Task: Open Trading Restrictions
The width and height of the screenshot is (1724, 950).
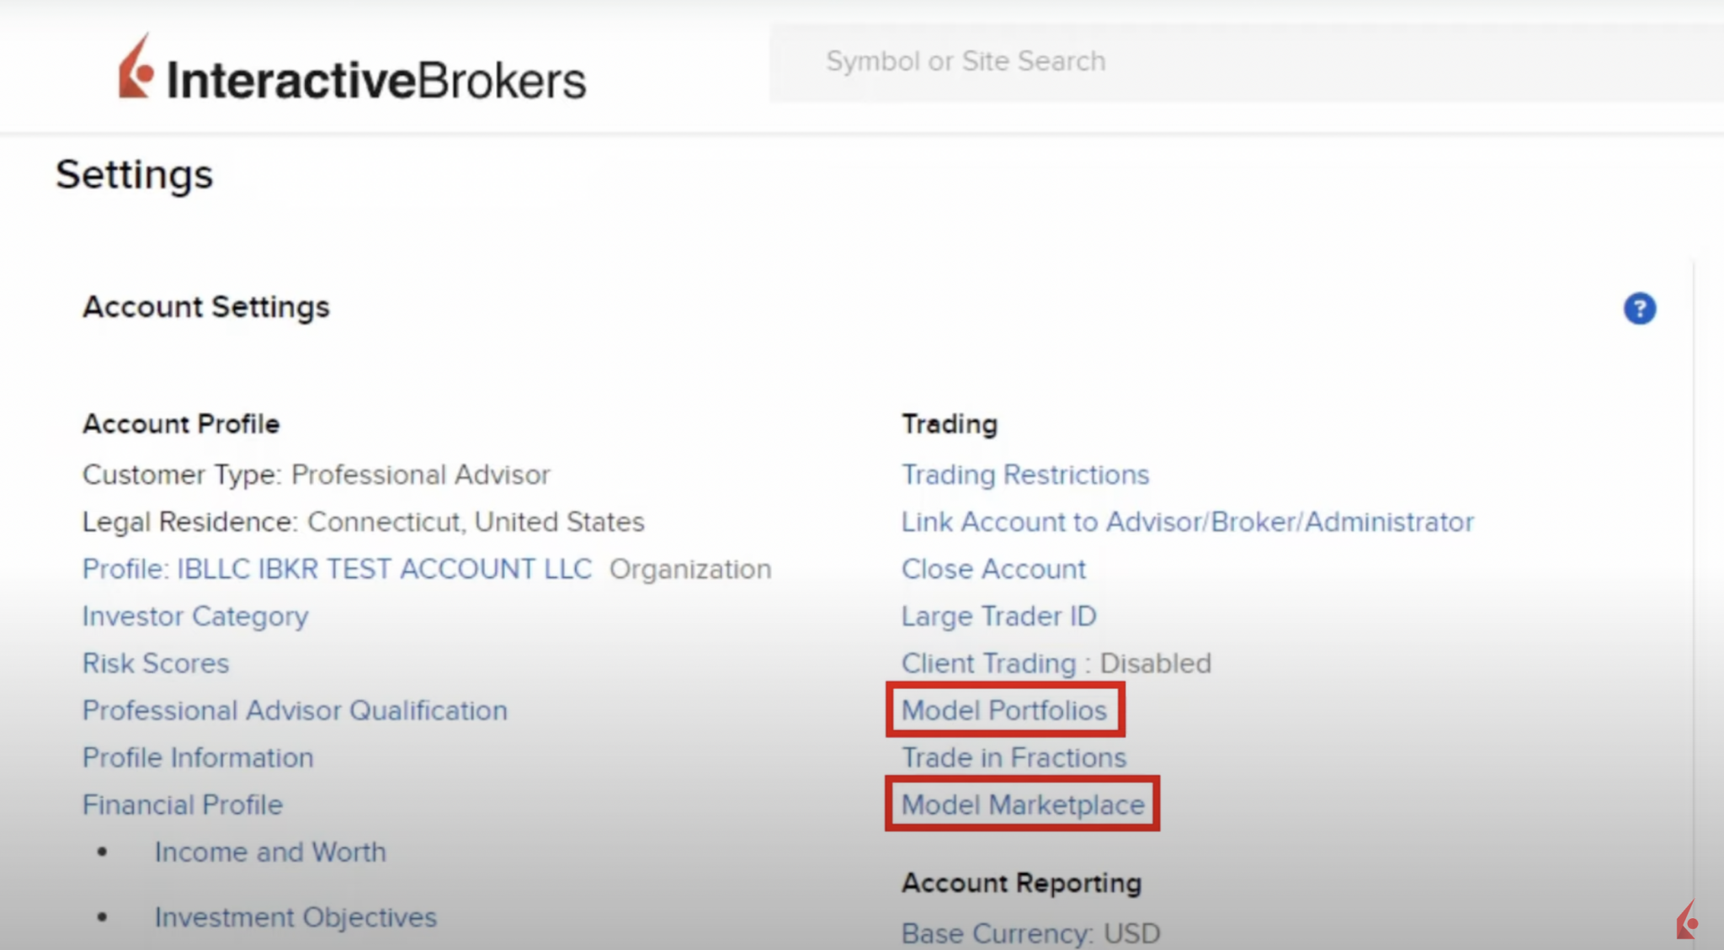Action: 1024,474
